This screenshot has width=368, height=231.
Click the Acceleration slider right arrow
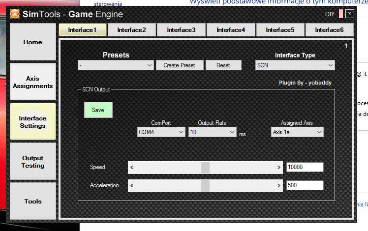point(278,185)
